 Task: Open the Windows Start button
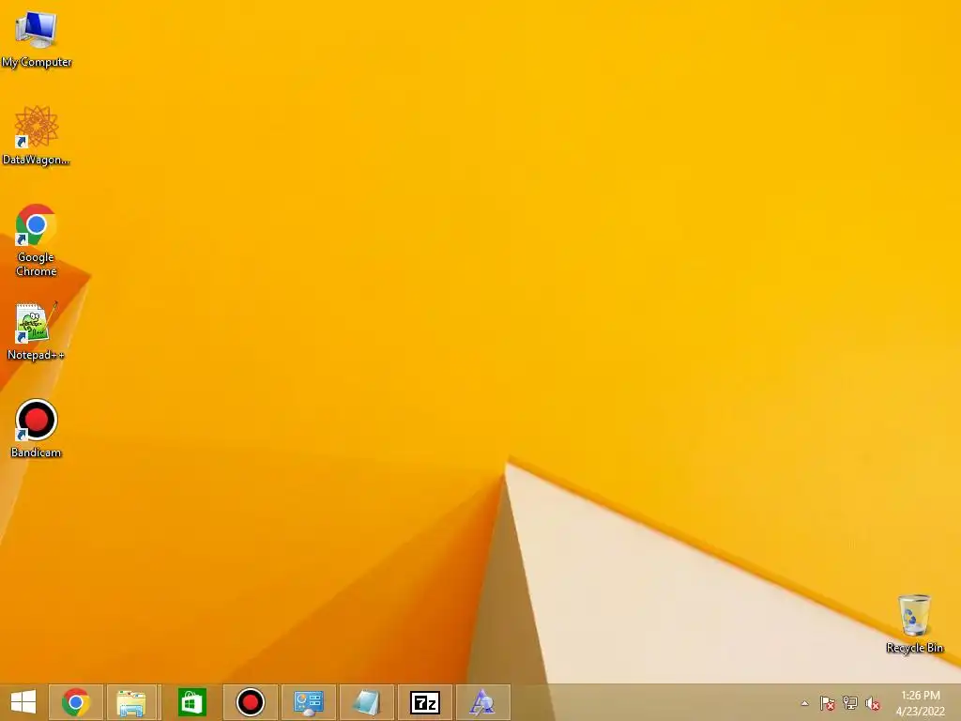(x=23, y=702)
